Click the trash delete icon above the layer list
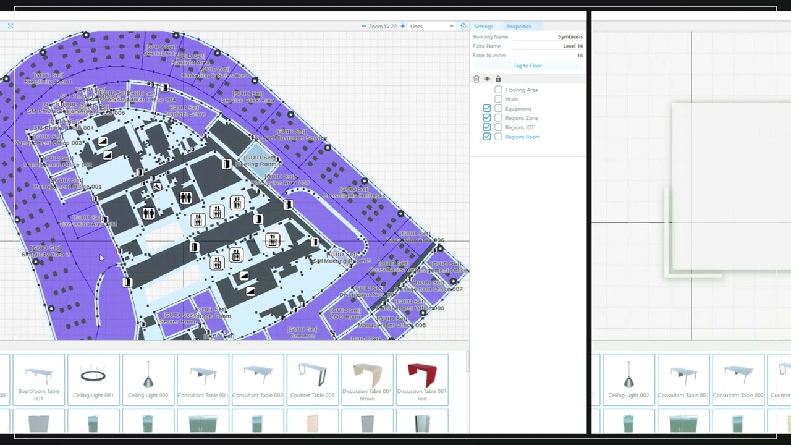Image resolution: width=791 pixels, height=445 pixels. tap(476, 79)
